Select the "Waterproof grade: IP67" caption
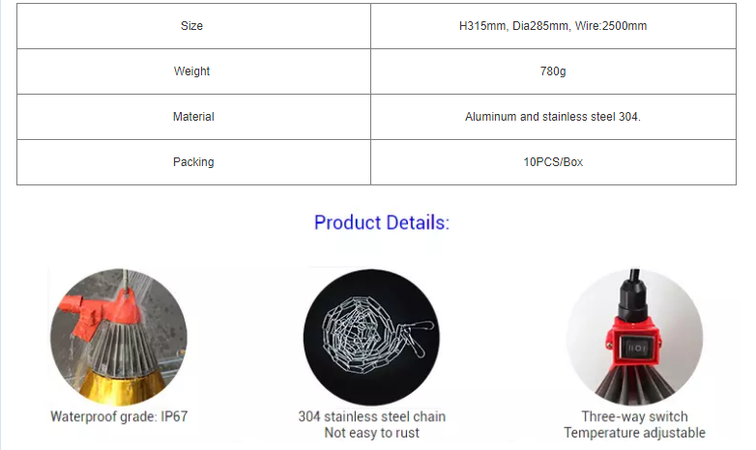 coord(117,417)
